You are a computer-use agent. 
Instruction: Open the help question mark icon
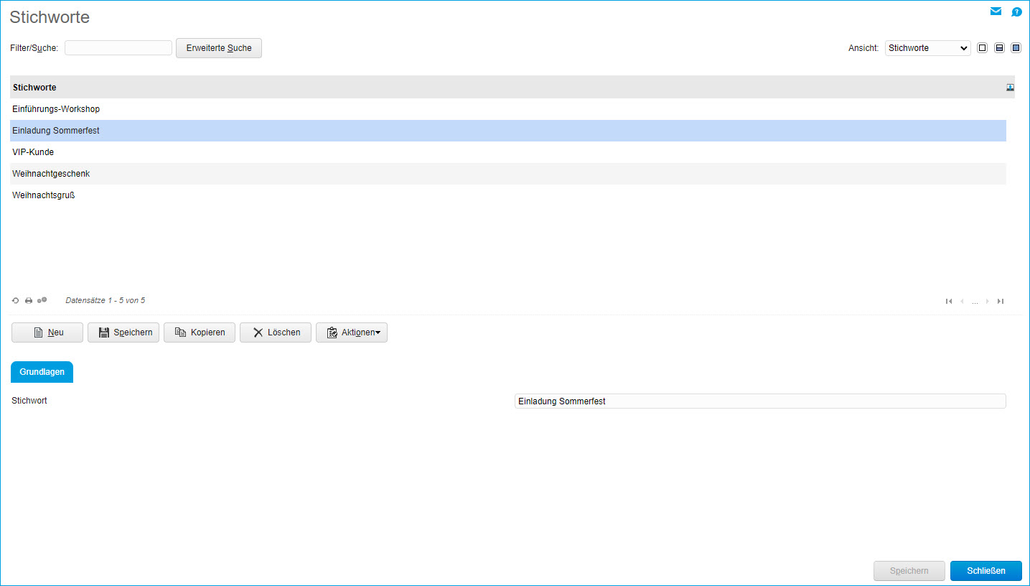(x=1016, y=11)
